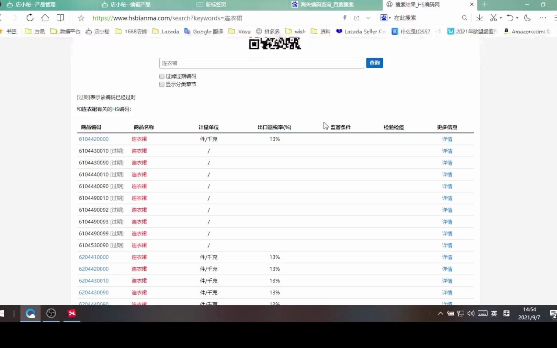Viewport: 557px width, 348px height.
Task: Enable the 显示分类章节 checkbox
Action: [x=162, y=84]
